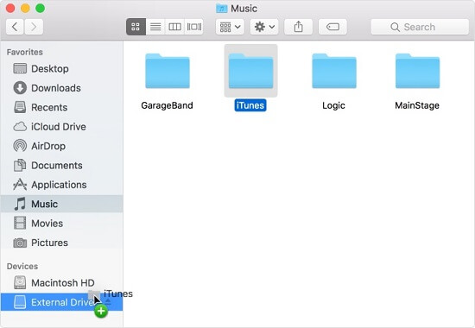Switch to gallery view
This screenshot has width=475, height=328.
(x=193, y=27)
